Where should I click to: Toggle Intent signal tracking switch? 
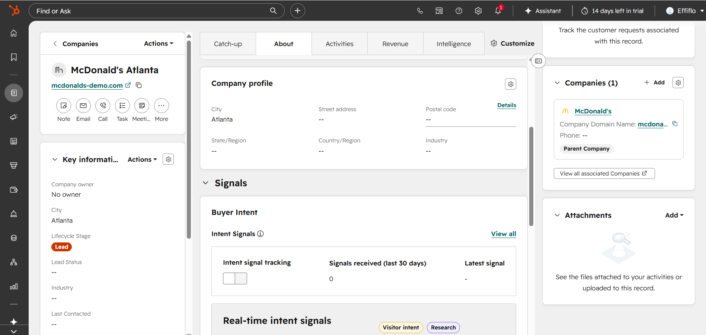click(235, 278)
